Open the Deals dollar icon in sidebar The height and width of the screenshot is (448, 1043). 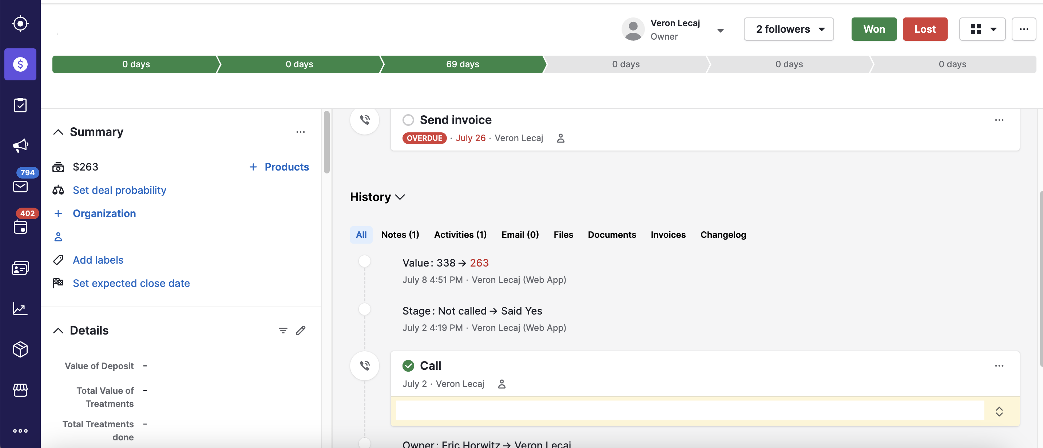click(20, 64)
